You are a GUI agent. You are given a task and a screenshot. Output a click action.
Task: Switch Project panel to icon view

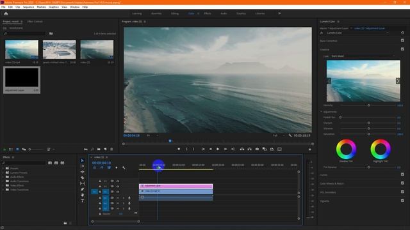tap(17, 149)
